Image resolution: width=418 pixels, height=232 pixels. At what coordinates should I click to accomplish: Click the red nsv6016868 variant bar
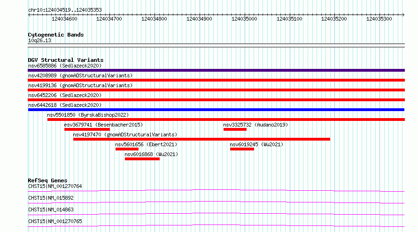[x=142, y=159]
